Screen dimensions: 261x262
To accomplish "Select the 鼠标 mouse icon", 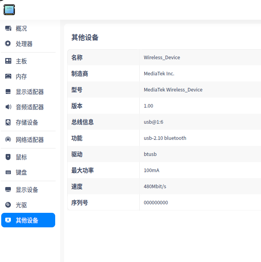I will [8, 157].
